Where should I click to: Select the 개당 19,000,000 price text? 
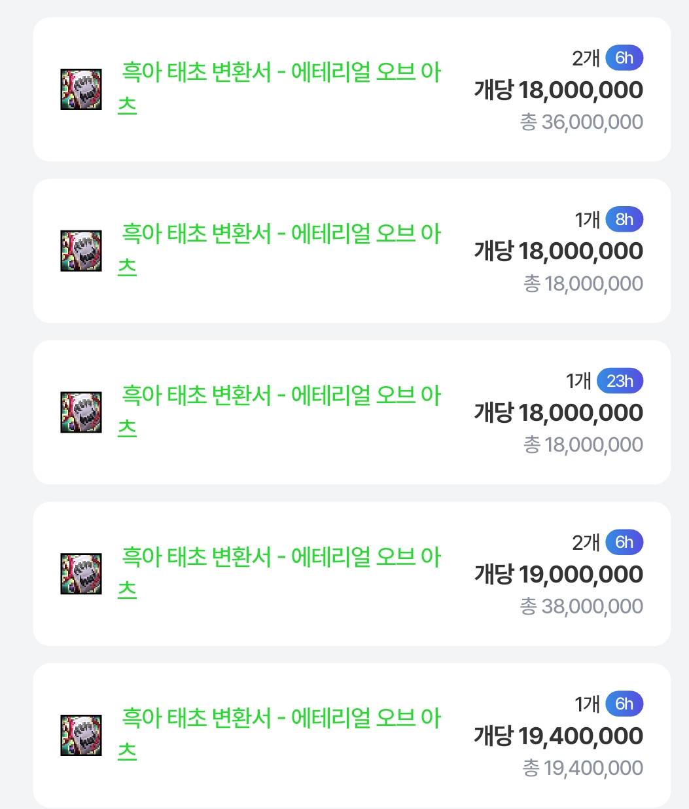[558, 575]
